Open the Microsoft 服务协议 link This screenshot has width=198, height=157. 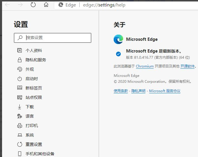165,91
